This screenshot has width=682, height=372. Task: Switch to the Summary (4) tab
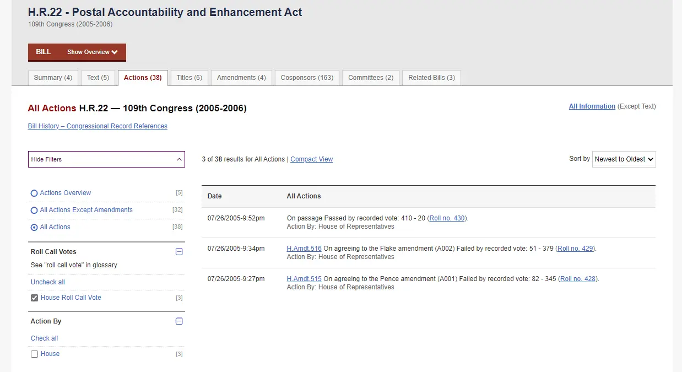(53, 78)
